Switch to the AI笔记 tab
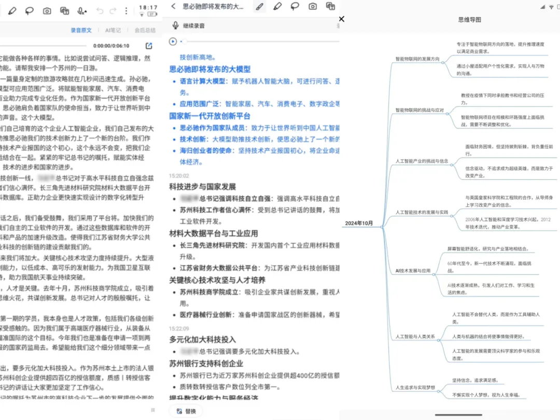Screen dimensions: 560x420 pyautogui.click(x=113, y=31)
